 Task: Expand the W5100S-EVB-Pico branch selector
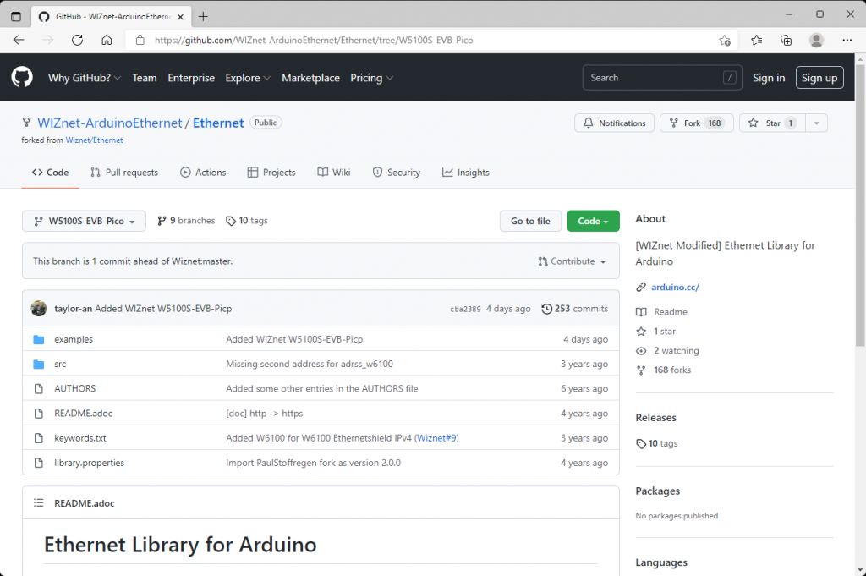click(84, 221)
